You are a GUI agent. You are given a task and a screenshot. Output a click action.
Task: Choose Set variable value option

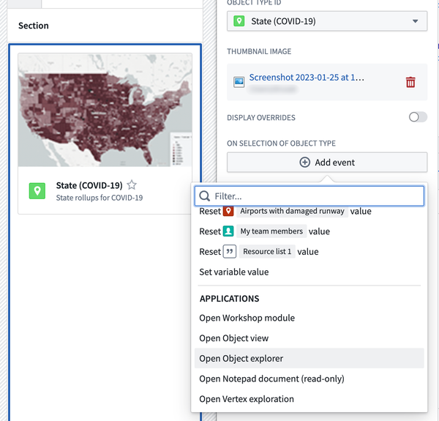(309, 272)
